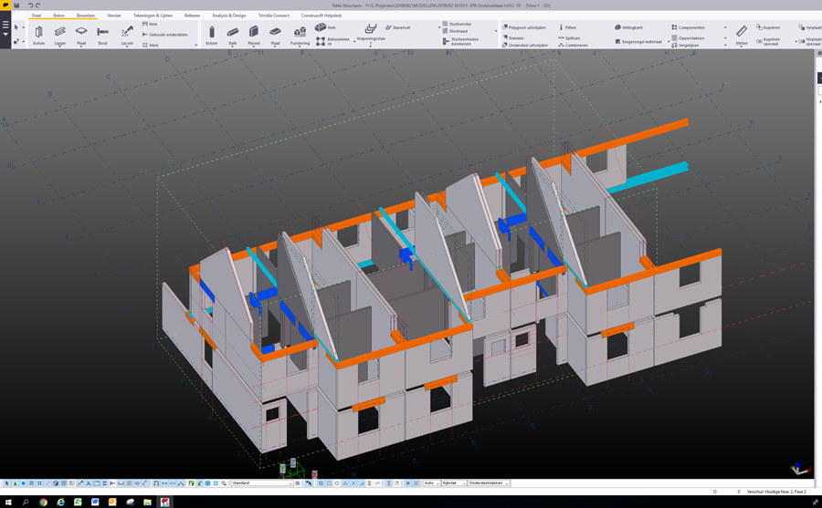822x508 pixels.
Task: Click Storteenheden berekenen
Action: pos(461,41)
